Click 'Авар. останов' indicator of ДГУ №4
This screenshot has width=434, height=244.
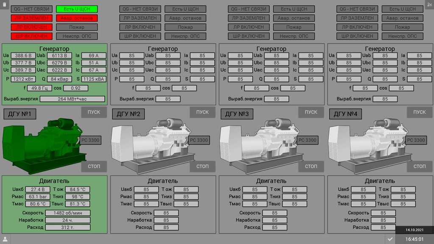coord(403,18)
